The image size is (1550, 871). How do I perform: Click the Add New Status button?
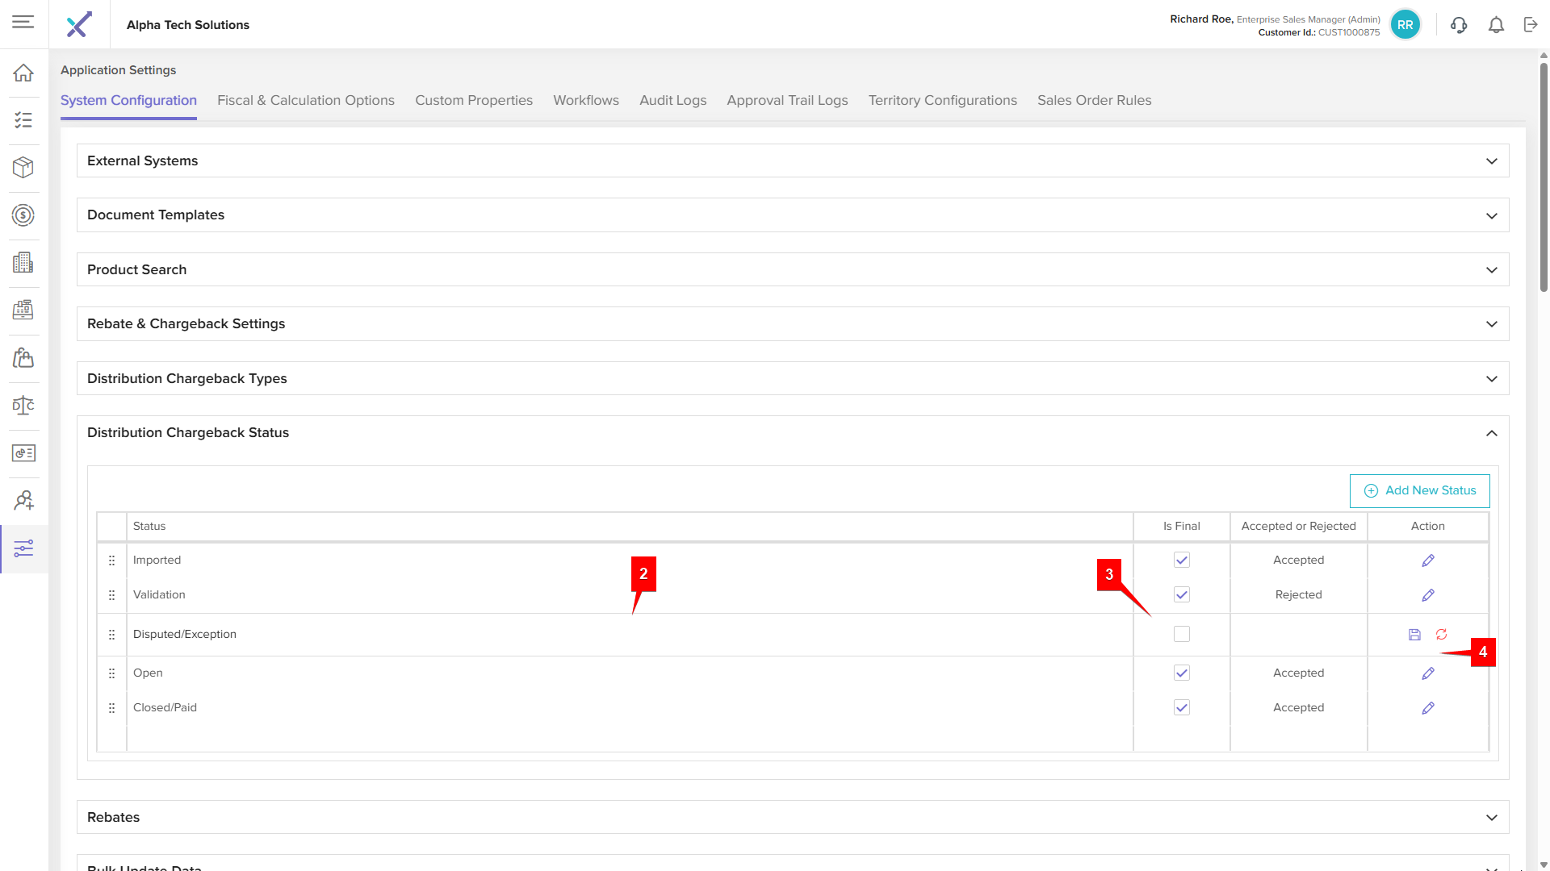(x=1419, y=490)
